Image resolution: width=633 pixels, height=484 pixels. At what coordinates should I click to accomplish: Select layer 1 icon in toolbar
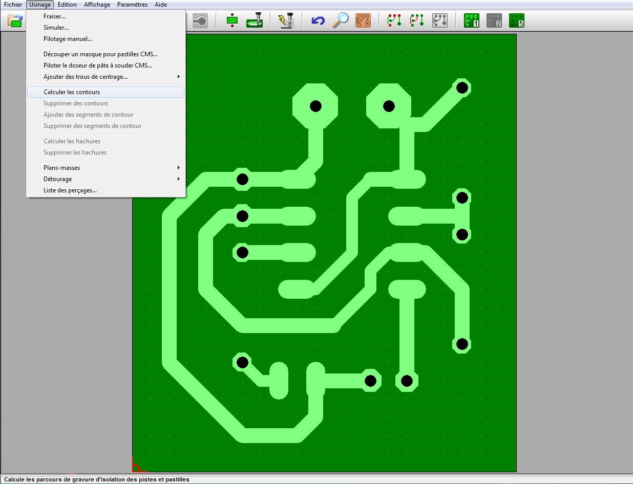pos(471,20)
